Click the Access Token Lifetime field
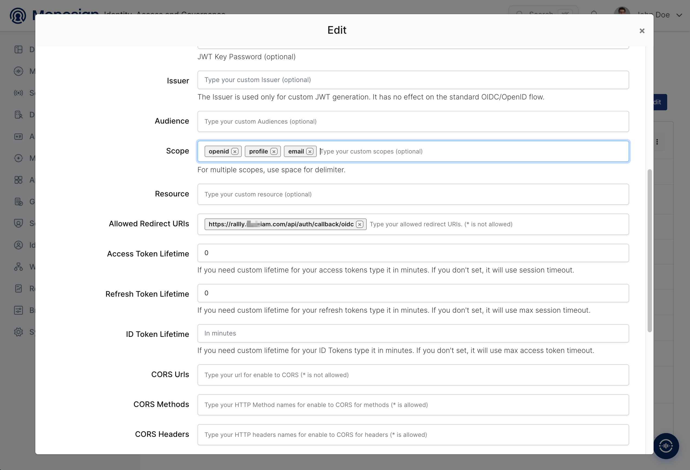Viewport: 690px width, 470px height. (413, 253)
